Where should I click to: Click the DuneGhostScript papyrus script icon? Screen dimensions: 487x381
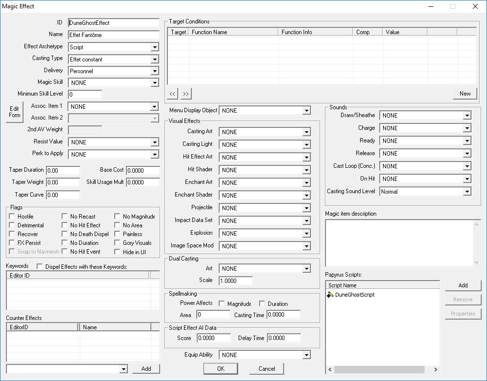330,295
